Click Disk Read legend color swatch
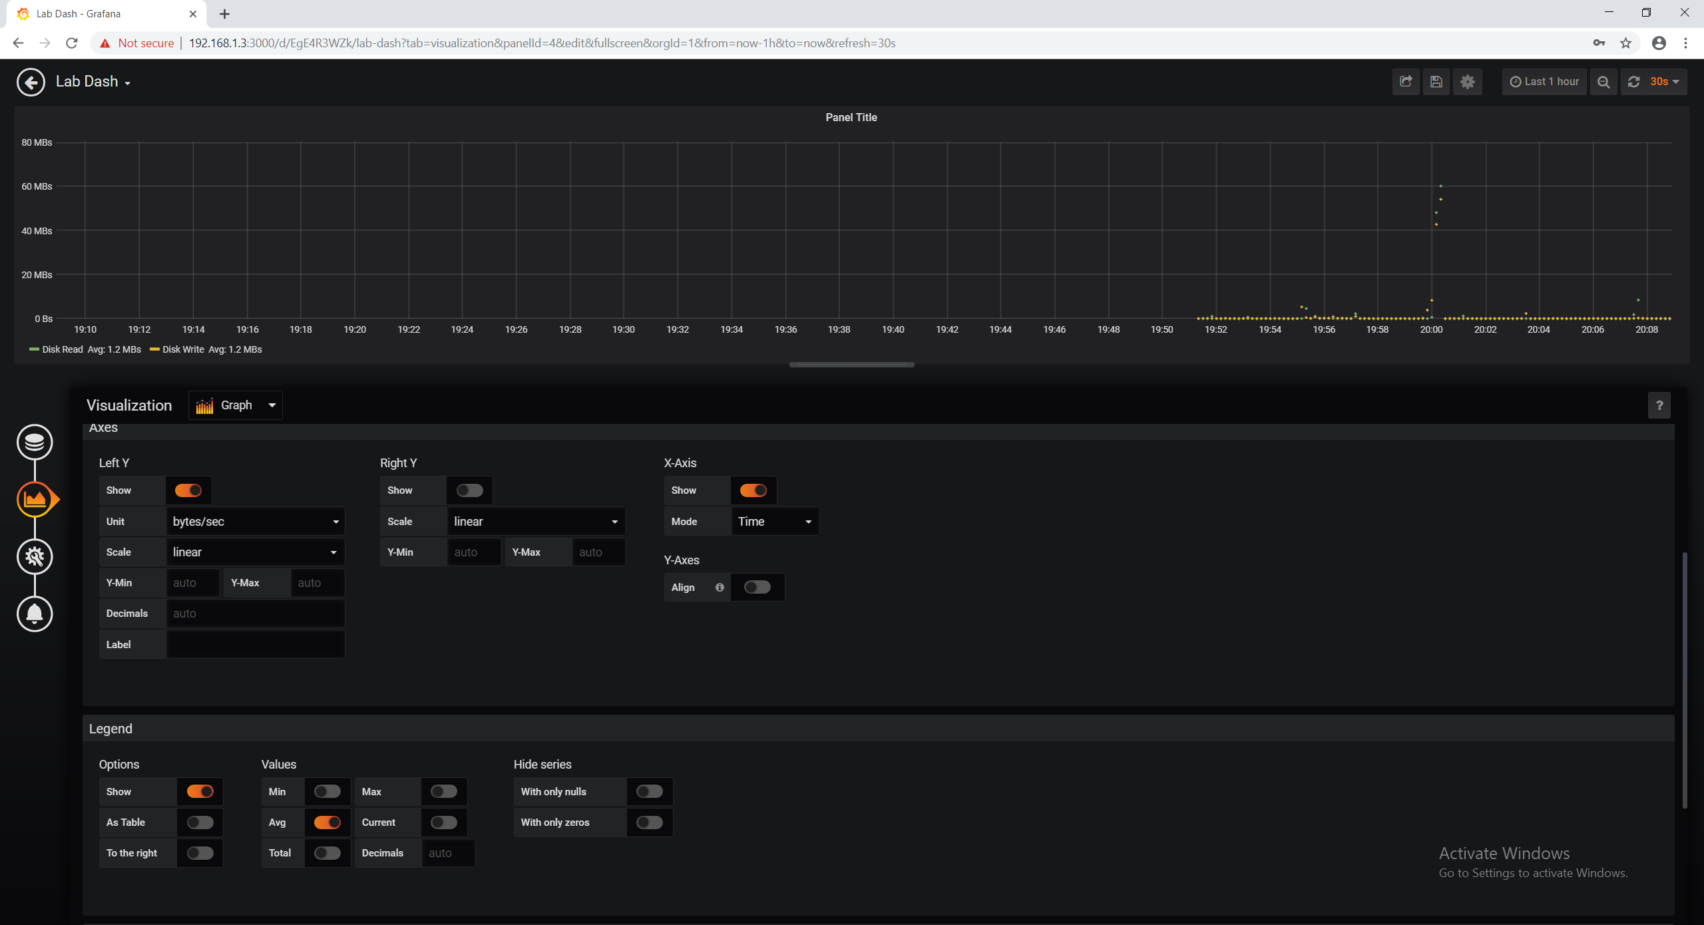1704x925 pixels. (x=34, y=350)
